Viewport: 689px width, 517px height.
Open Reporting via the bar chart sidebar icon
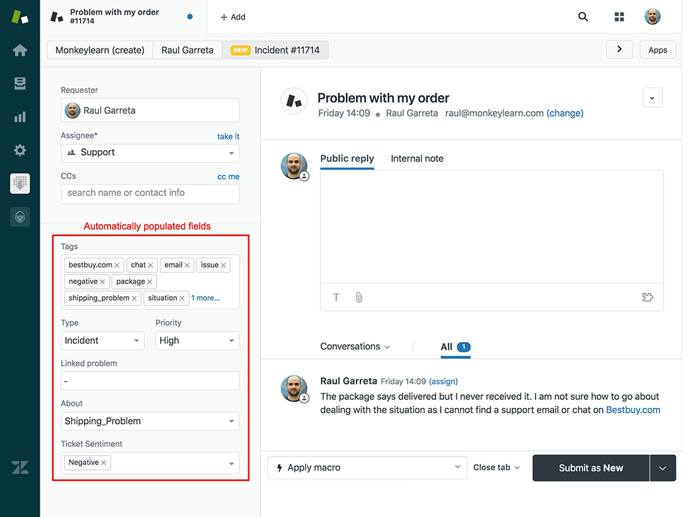[x=20, y=116]
